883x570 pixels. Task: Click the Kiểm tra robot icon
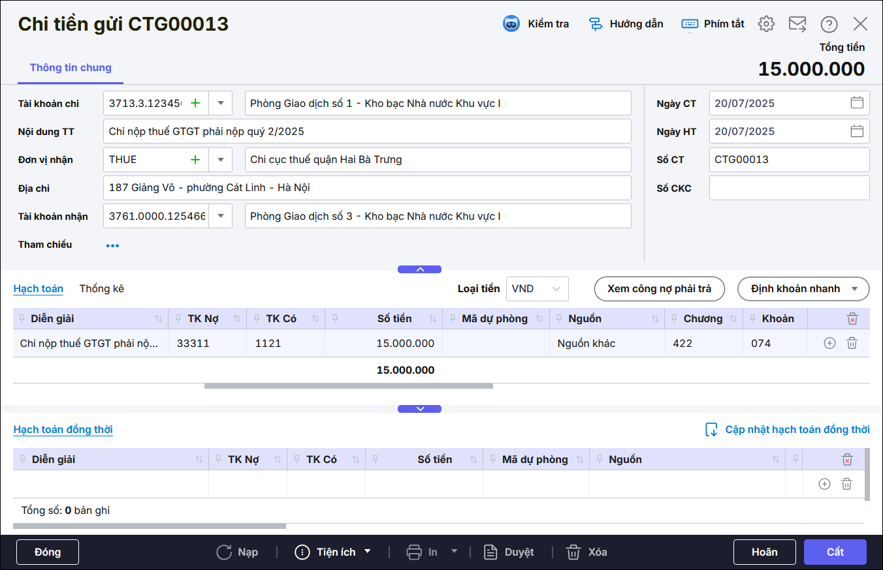tap(511, 24)
